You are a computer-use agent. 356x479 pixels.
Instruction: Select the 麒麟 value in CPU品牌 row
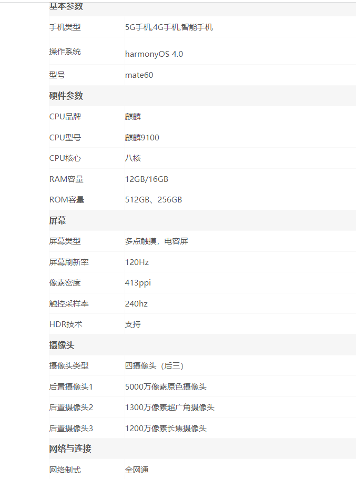[x=133, y=116]
